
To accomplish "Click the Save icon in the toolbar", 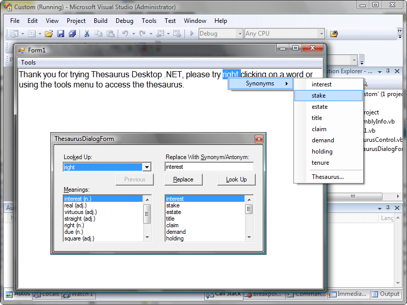I will tap(61, 34).
